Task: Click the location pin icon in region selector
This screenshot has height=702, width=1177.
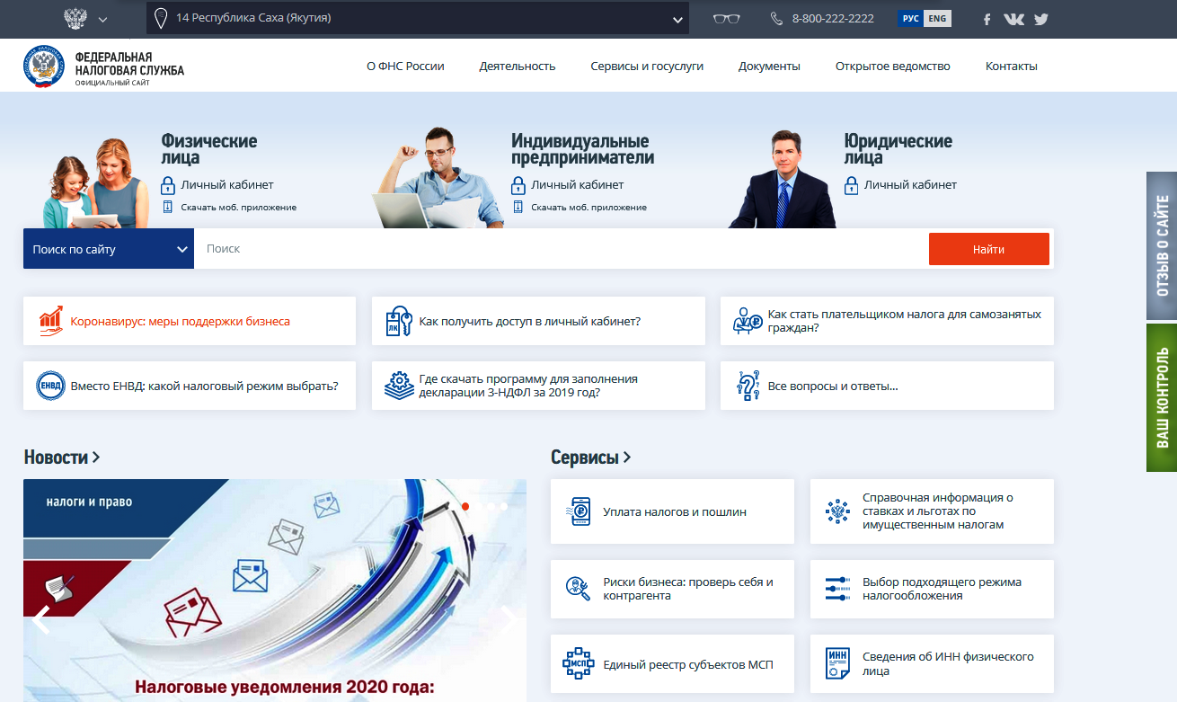Action: coord(161,18)
